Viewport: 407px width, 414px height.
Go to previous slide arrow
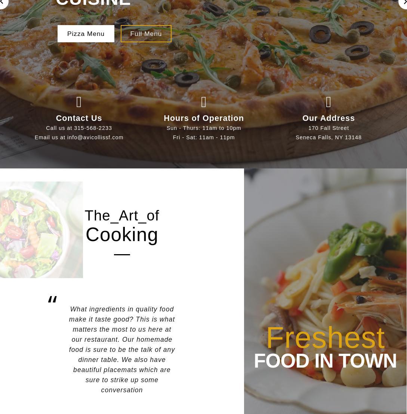3,3
